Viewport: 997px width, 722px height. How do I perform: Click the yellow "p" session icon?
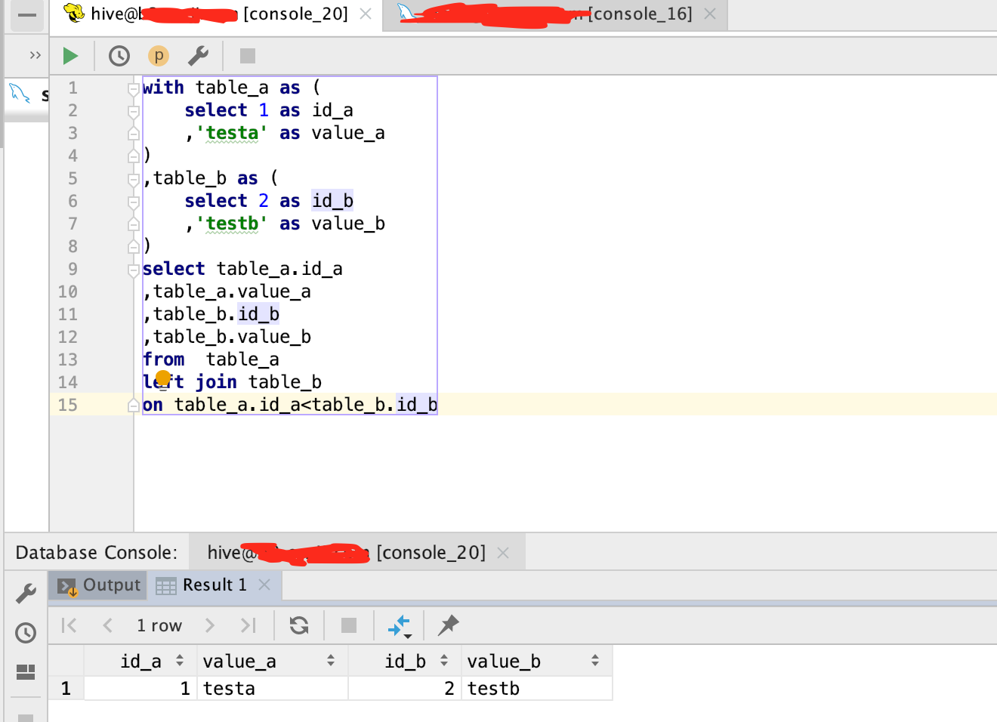click(x=159, y=55)
